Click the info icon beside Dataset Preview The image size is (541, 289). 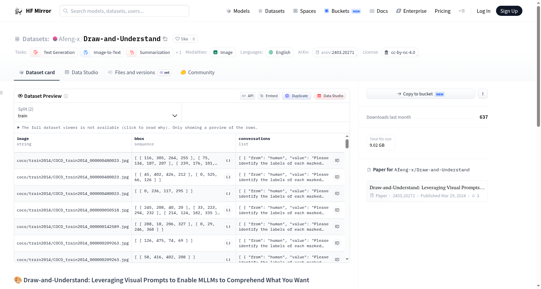(x=66, y=96)
